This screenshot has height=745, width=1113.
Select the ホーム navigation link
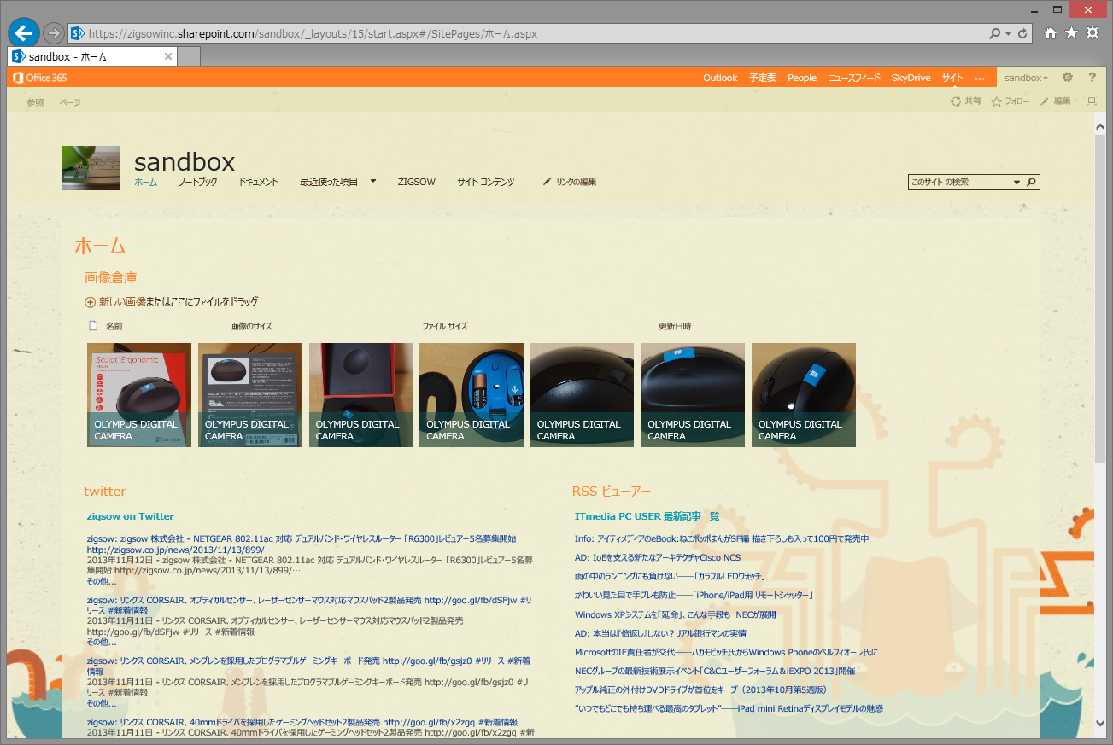click(x=146, y=182)
